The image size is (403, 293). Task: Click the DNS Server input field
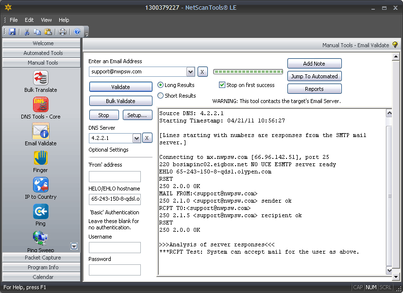click(x=111, y=138)
